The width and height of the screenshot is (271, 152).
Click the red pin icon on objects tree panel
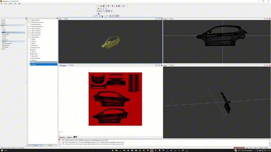click(57, 19)
